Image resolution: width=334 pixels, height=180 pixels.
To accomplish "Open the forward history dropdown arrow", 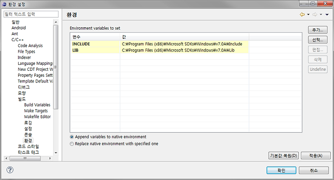I will tap(321, 15).
